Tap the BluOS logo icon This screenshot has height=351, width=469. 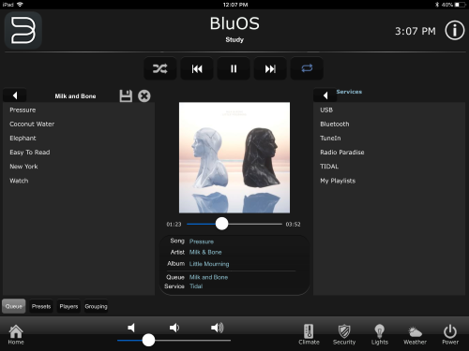click(x=23, y=30)
